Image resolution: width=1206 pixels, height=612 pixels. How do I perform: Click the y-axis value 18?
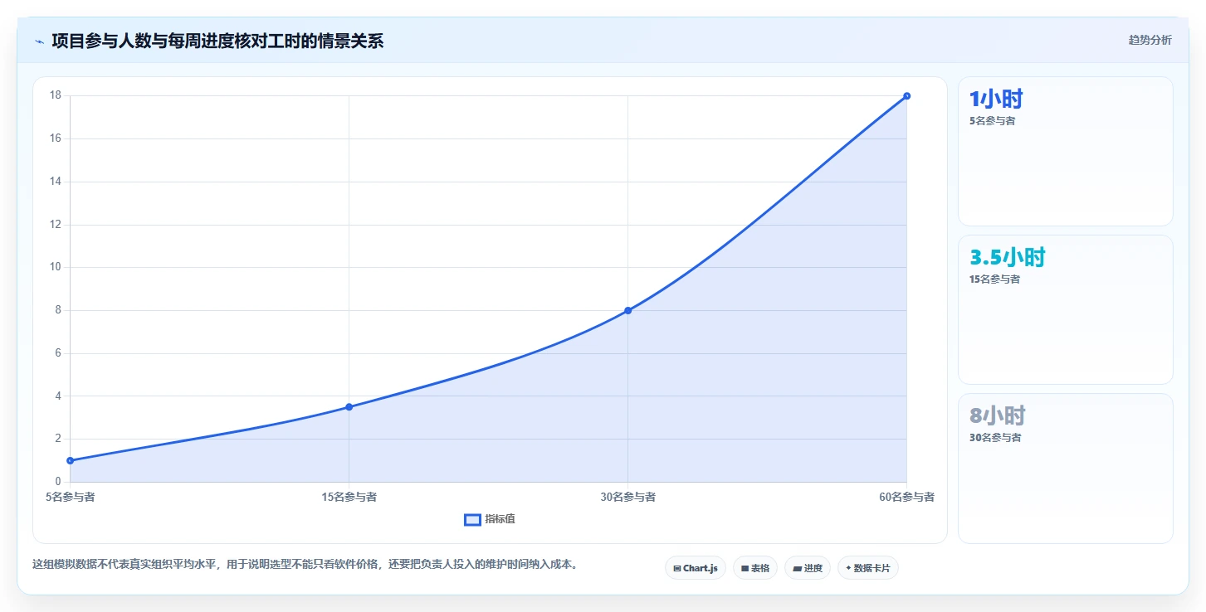point(56,95)
